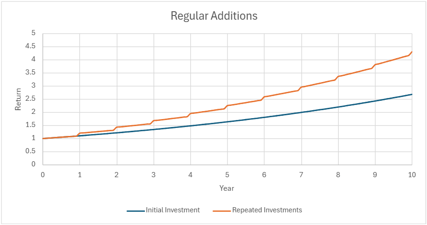The height and width of the screenshot is (225, 427).
Task: Click the orange line's endpoint at year 10
Action: pos(412,52)
